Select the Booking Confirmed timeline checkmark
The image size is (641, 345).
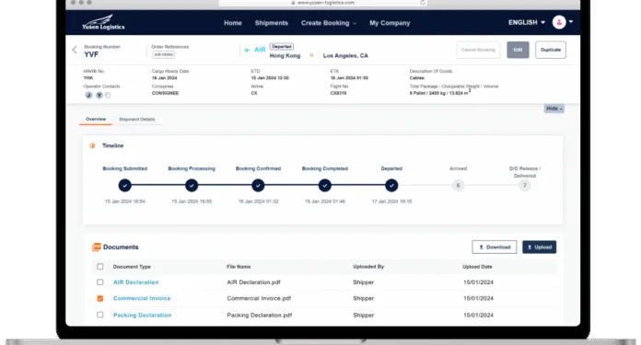coord(258,185)
